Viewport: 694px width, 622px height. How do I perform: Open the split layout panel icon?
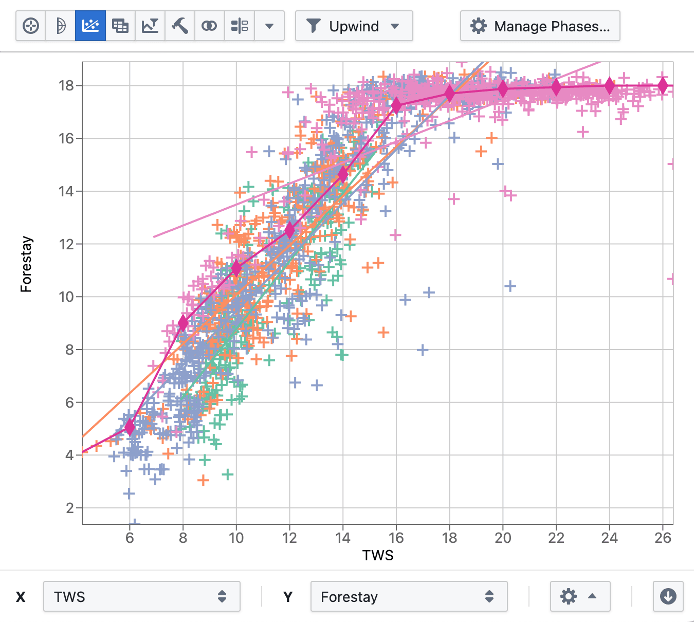click(x=239, y=26)
